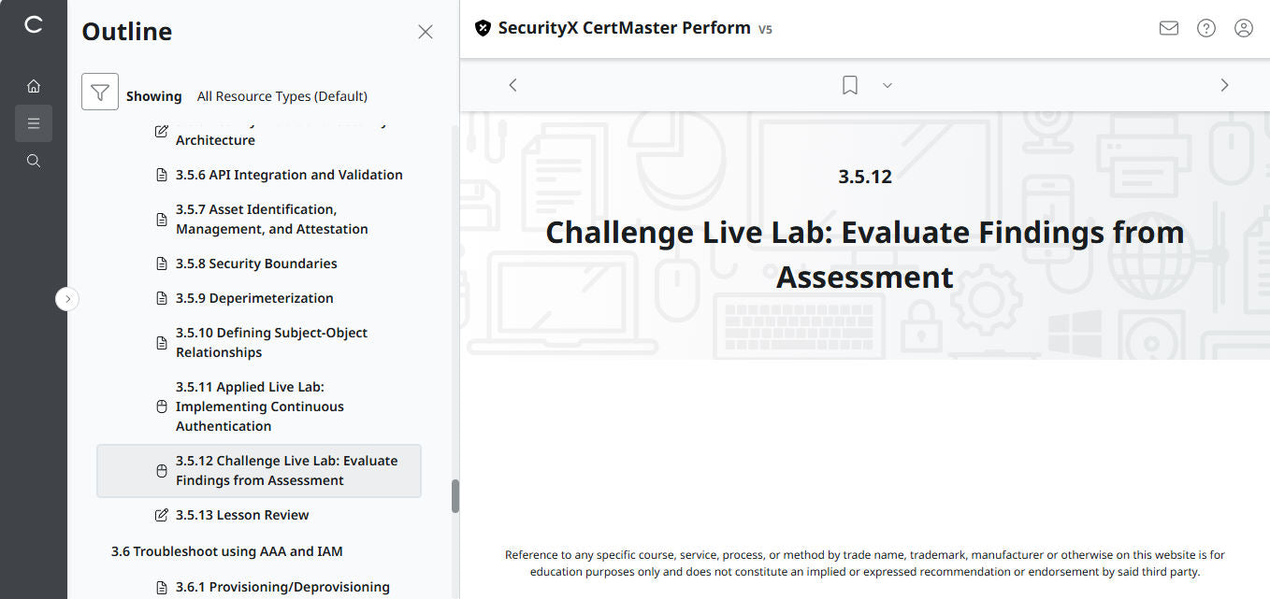Select 3.6 Troubleshoot using AAA and IAM
Image resolution: width=1270 pixels, height=599 pixels.
[227, 551]
